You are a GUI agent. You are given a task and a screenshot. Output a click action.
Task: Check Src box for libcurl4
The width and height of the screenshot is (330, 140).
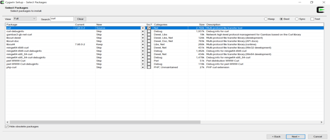(149, 44)
